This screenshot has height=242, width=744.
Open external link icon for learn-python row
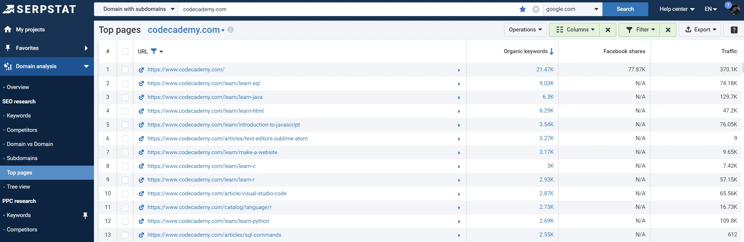pyautogui.click(x=141, y=221)
